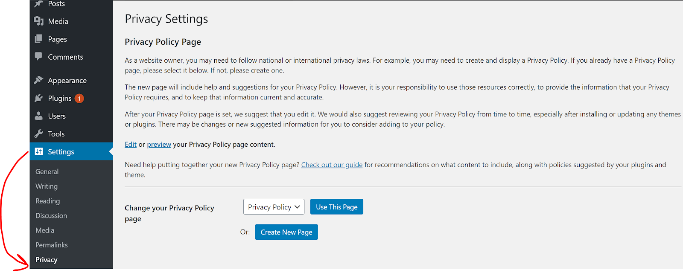Click the Change your Privacy Policy page label
Screen dimensions: 683x273
[169, 213]
